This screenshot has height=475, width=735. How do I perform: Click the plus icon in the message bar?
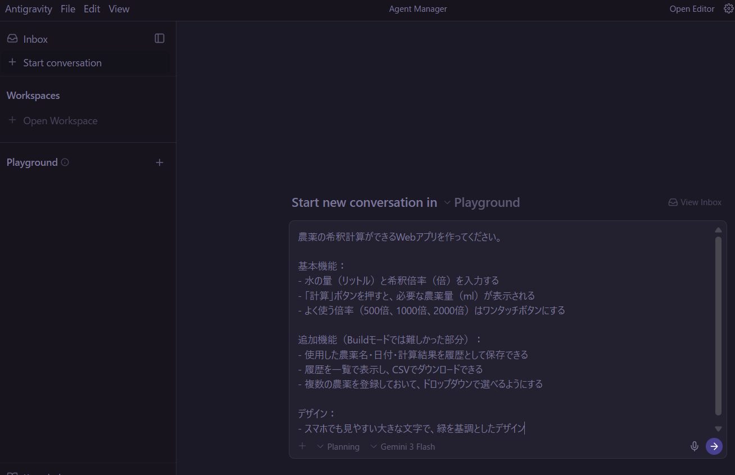[302, 446]
